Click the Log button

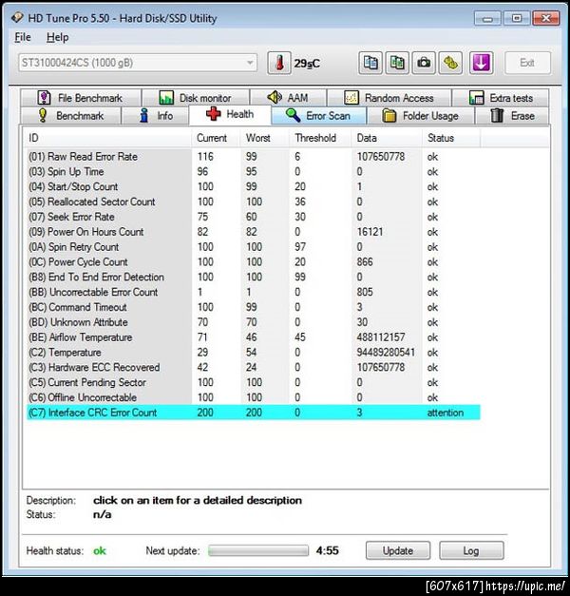[471, 550]
